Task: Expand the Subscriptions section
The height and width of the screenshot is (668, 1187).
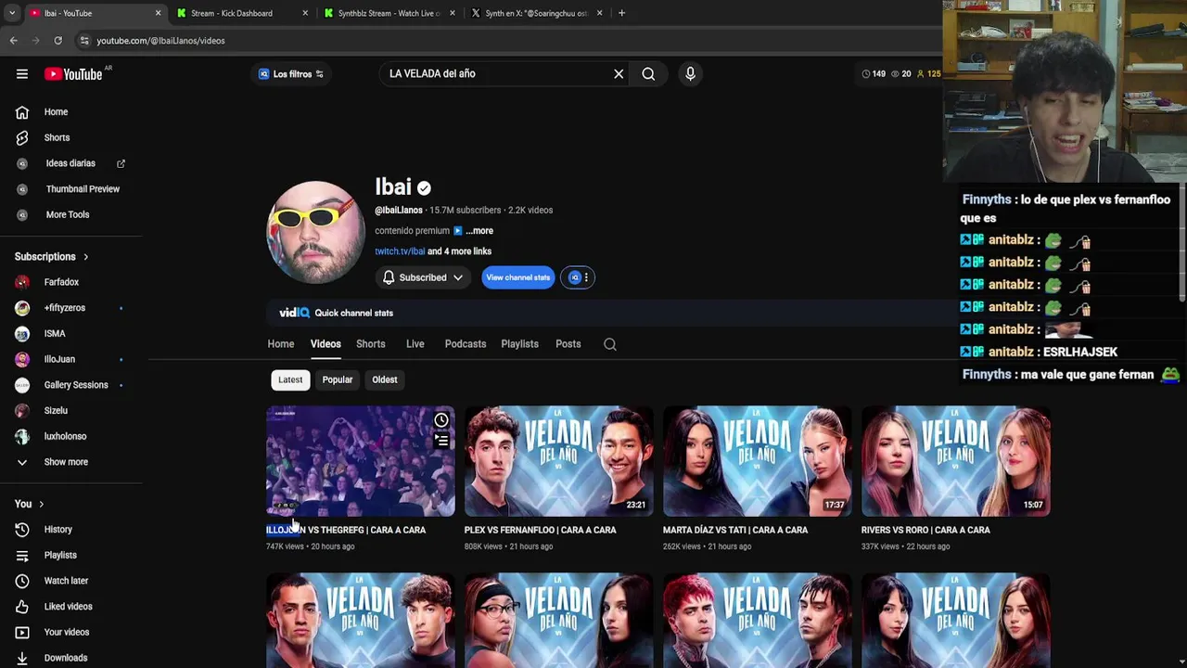Action: pos(52,257)
